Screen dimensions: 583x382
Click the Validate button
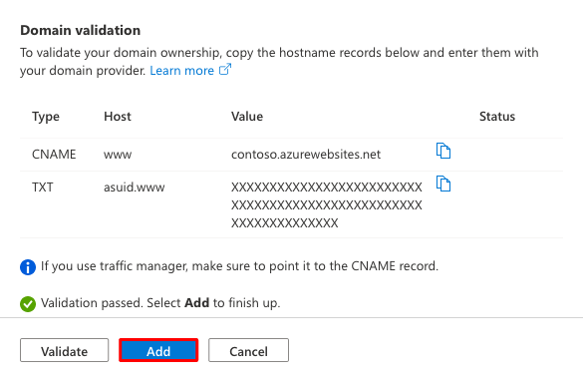point(65,350)
